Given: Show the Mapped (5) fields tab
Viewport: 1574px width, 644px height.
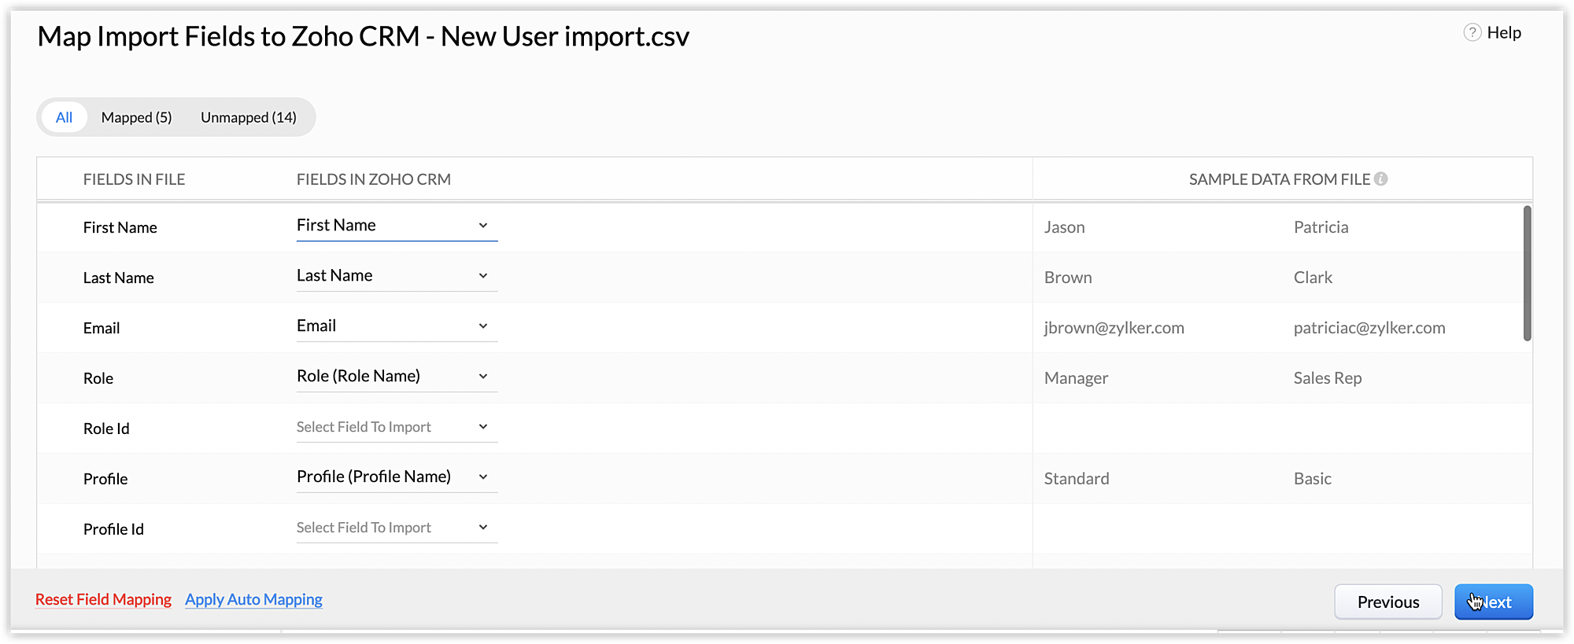Looking at the screenshot, I should (136, 117).
